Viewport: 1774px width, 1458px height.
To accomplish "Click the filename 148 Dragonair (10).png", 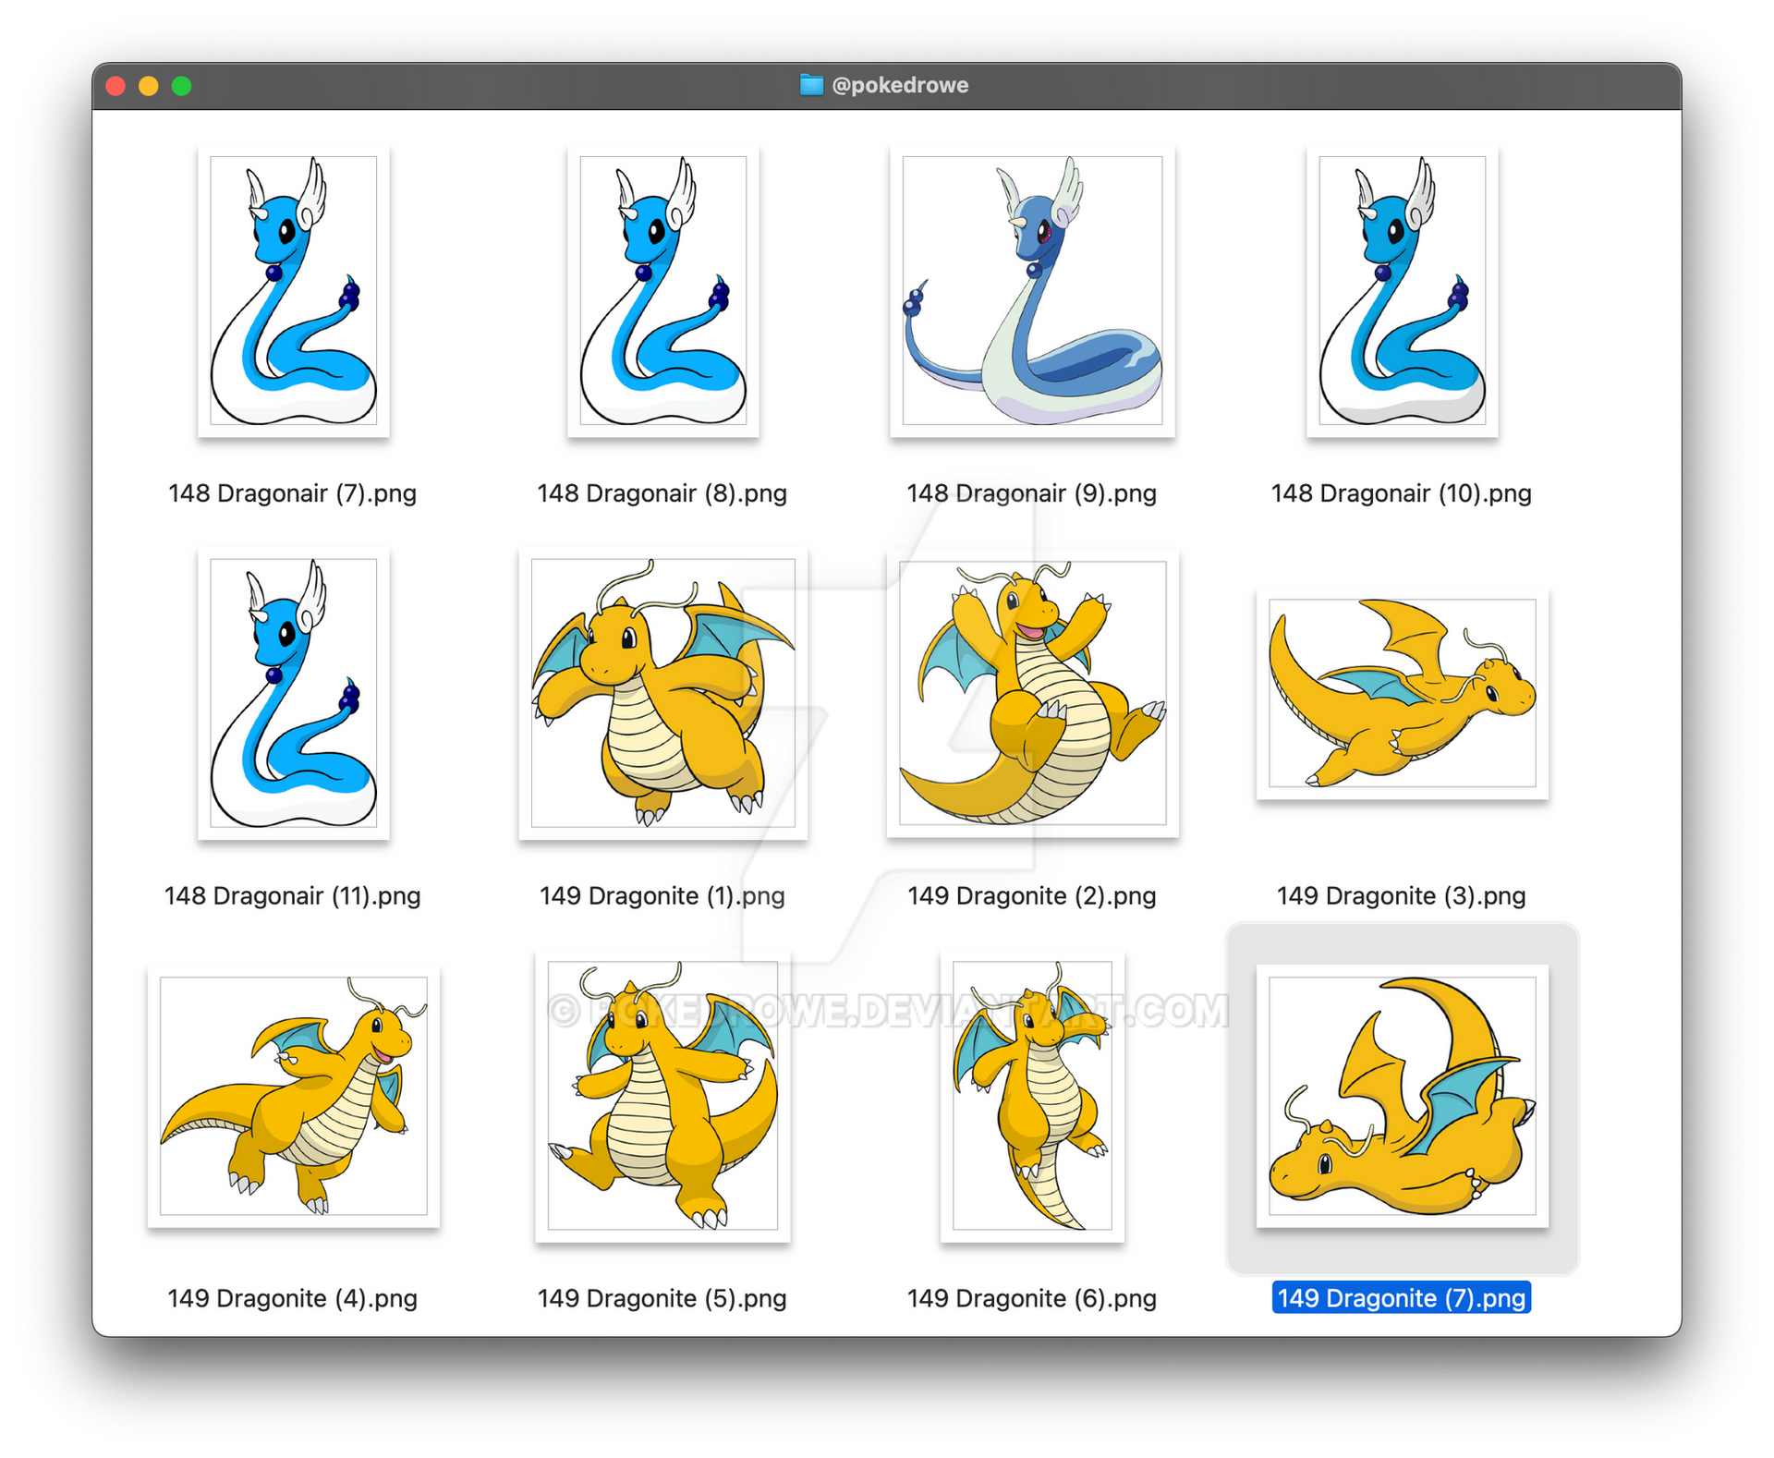I will point(1402,493).
